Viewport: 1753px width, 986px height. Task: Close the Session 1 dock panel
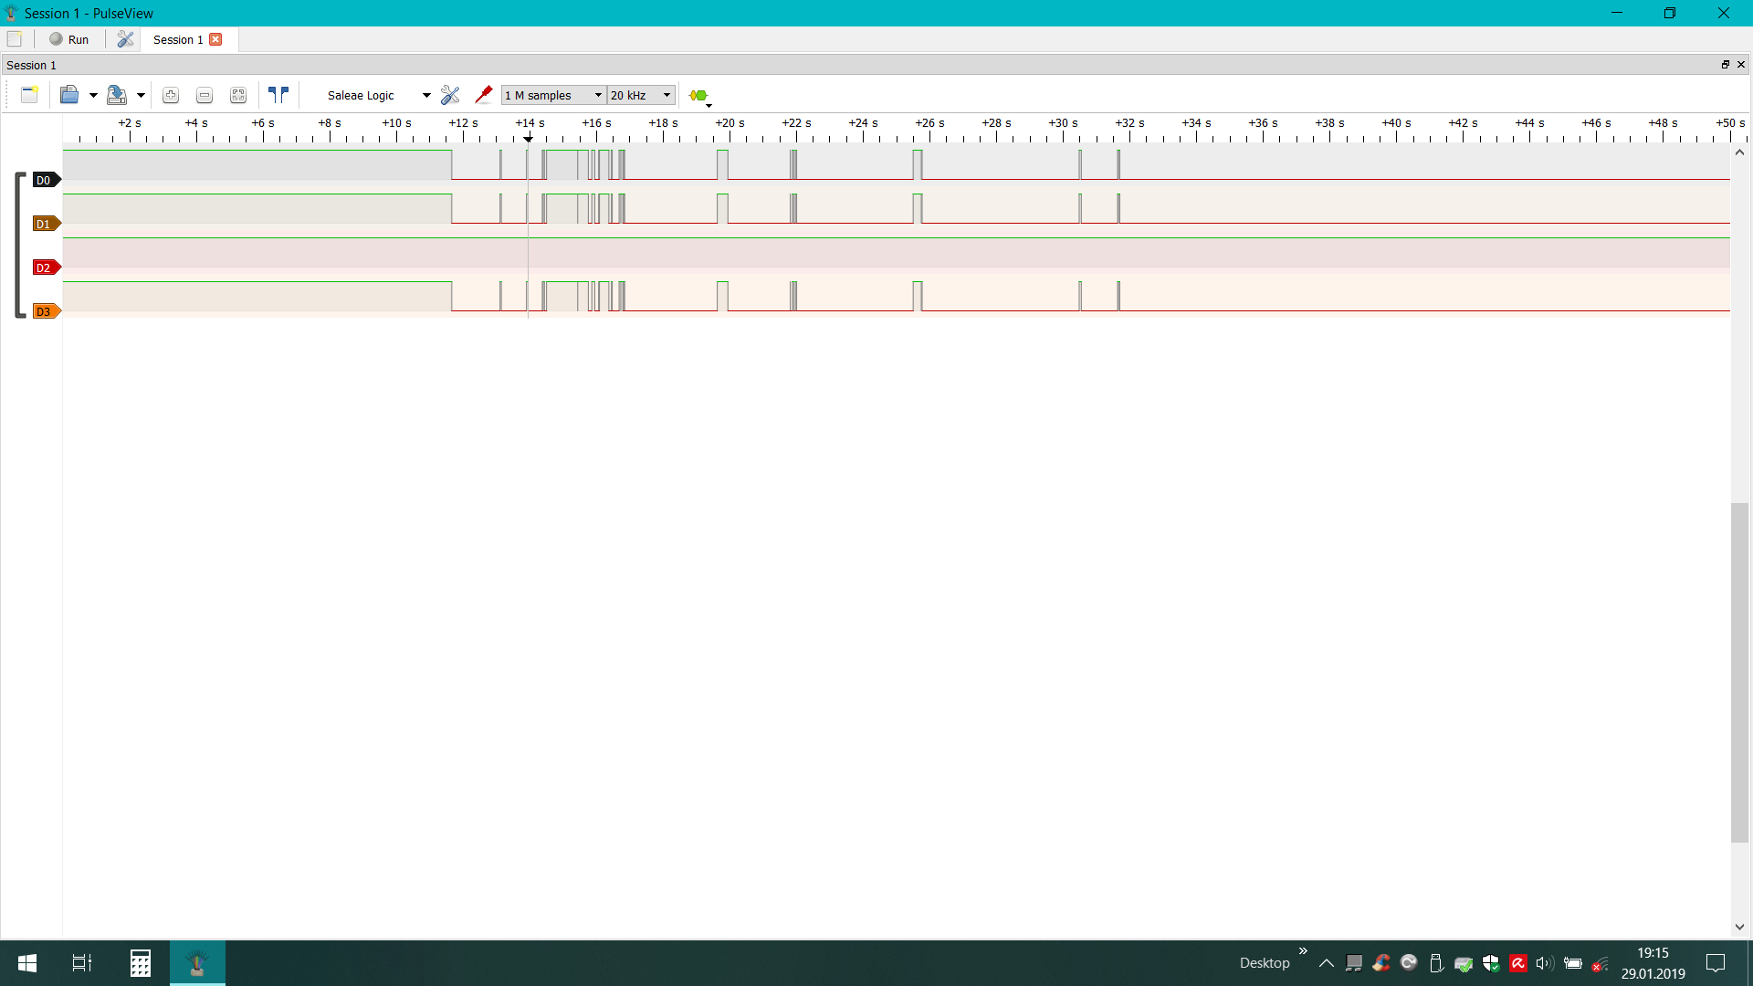(1741, 65)
